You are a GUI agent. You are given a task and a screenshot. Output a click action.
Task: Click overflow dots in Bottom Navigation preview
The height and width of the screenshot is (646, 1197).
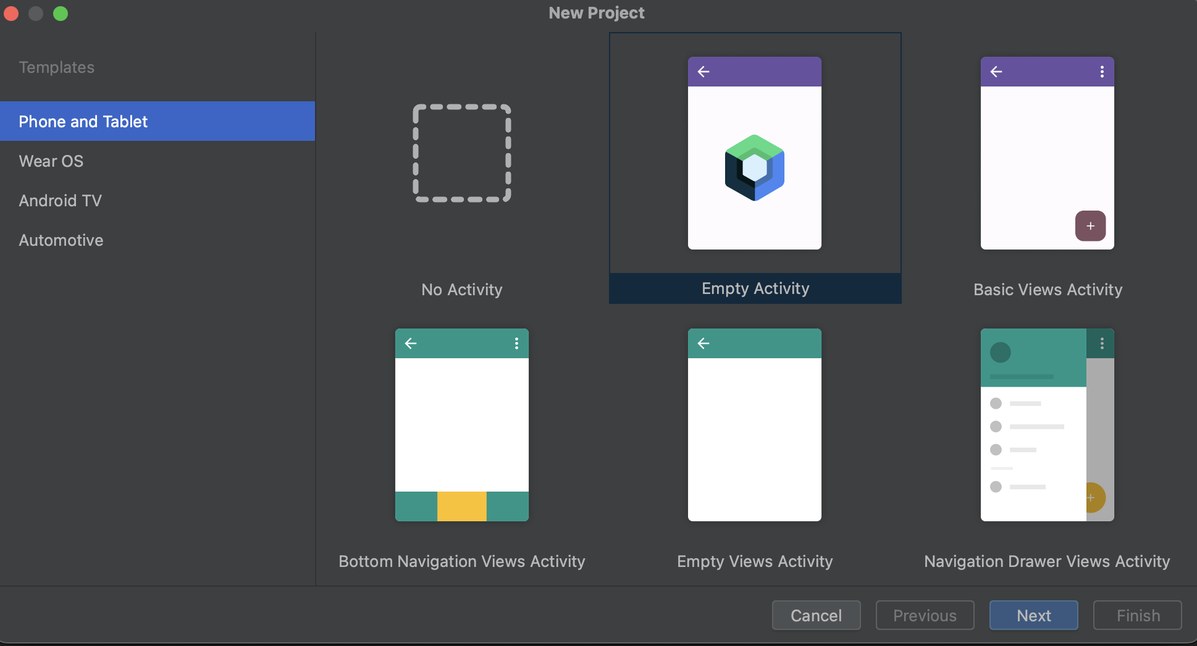516,343
